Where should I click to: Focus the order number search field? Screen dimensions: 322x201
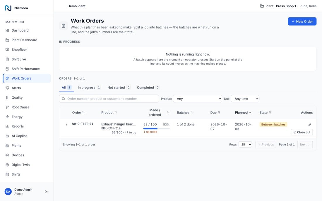tap(109, 99)
